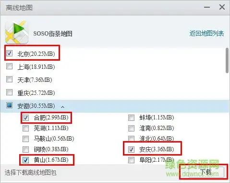
Task: Click the 安庆(3.36MB) label text
Action: tap(157, 149)
